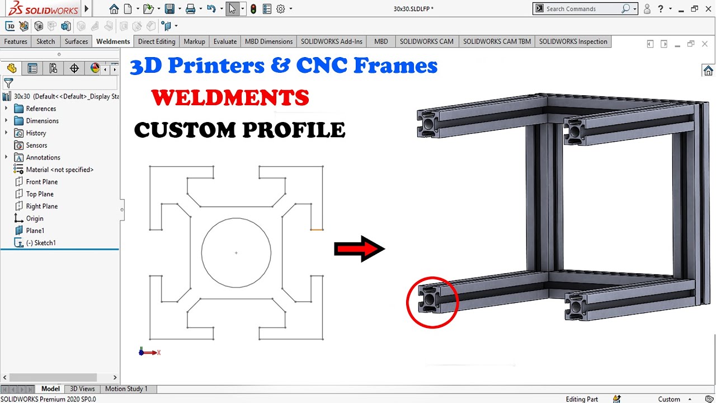The image size is (716, 403).
Task: Open the Reference Geometry dropdown arrow
Action: tap(176, 26)
